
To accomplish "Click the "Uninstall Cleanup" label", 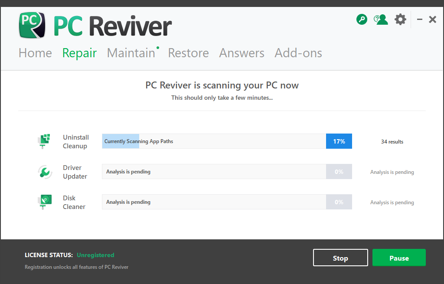I will click(76, 142).
